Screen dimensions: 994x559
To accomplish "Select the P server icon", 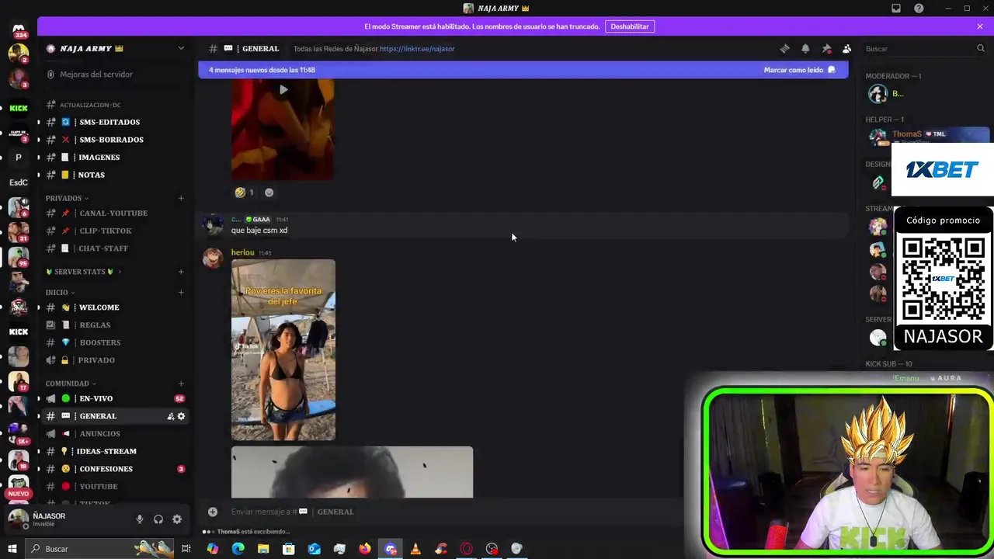I will 19,158.
